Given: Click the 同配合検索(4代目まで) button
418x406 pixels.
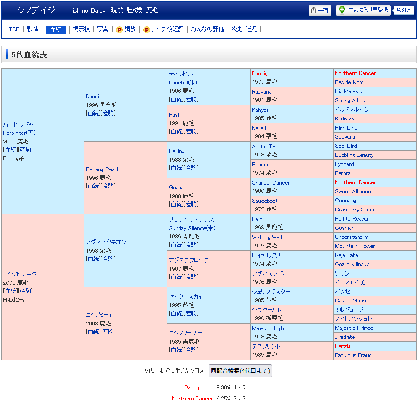Looking at the screenshot, I should [240, 371].
